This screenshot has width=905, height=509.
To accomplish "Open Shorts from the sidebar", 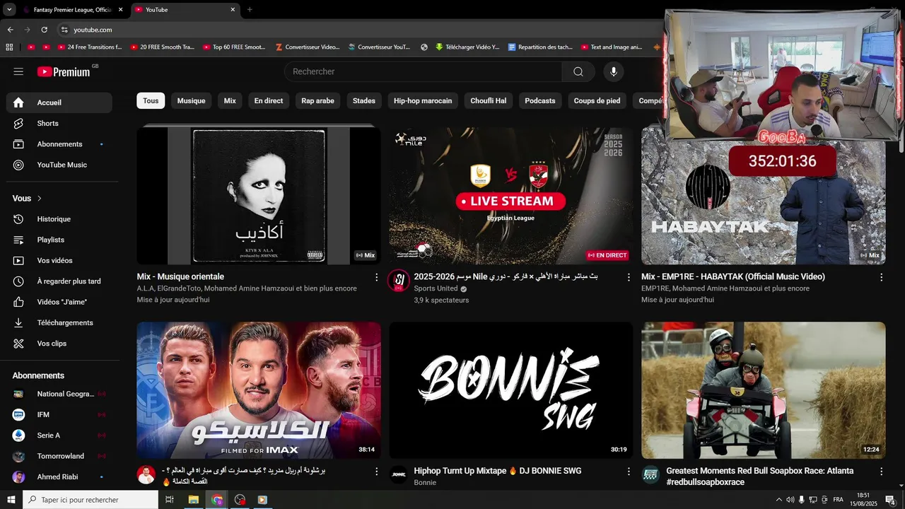I will pyautogui.click(x=59, y=123).
